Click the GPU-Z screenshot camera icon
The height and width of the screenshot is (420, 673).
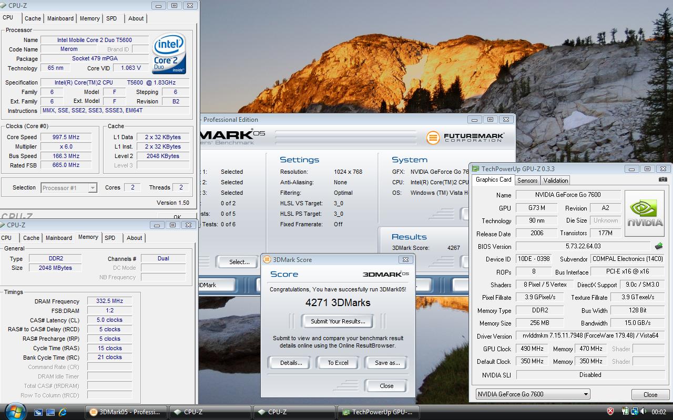pyautogui.click(x=663, y=180)
